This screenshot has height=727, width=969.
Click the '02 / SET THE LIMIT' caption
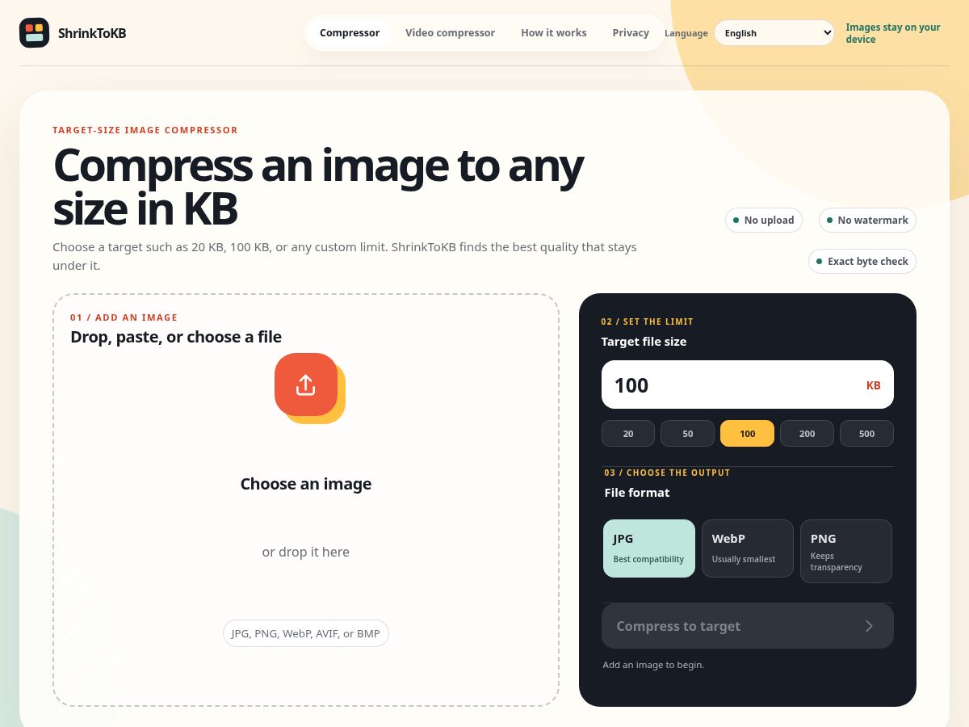point(648,321)
